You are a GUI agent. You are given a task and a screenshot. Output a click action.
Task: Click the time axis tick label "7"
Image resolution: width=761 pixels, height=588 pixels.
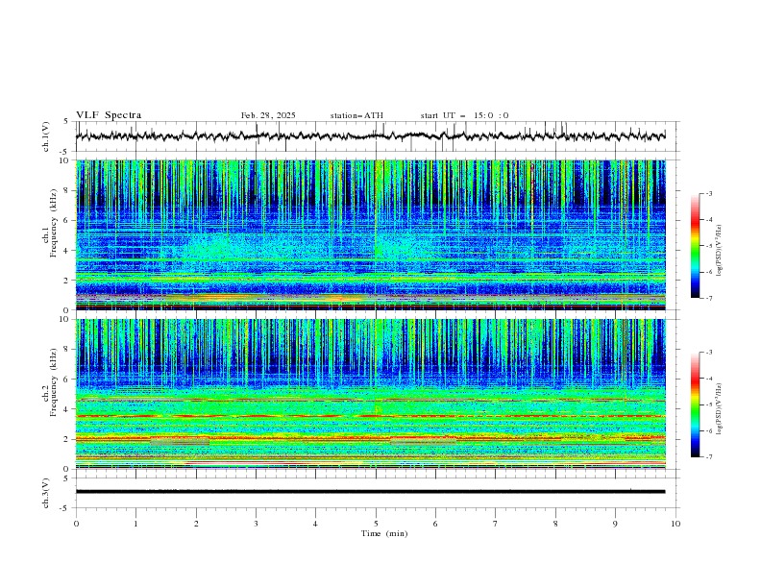(x=496, y=524)
